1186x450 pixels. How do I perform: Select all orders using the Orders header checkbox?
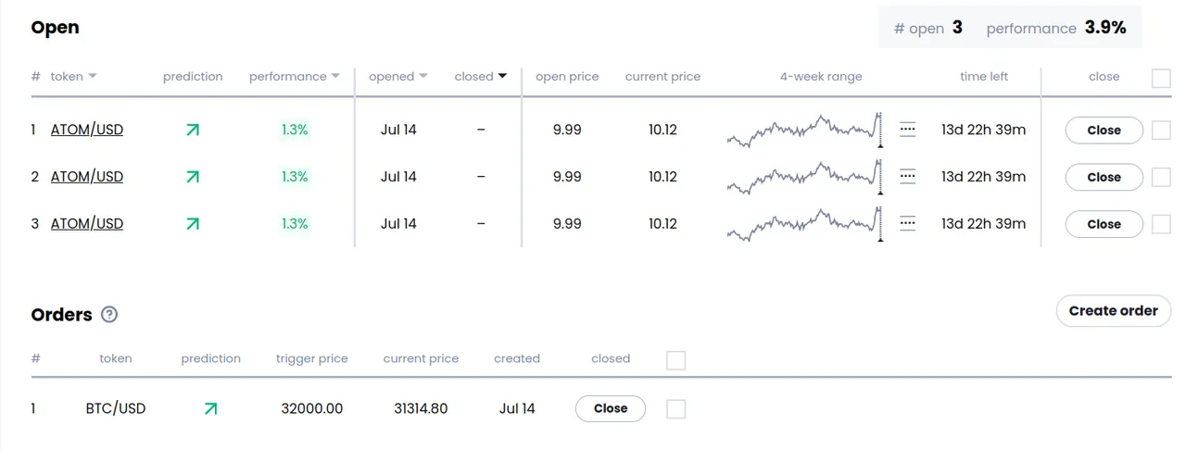[676, 360]
